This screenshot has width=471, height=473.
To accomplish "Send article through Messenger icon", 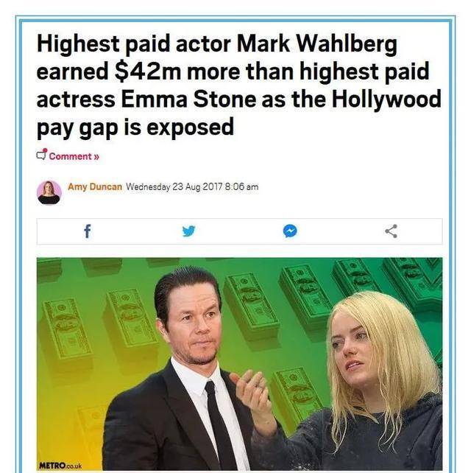I will coord(290,231).
